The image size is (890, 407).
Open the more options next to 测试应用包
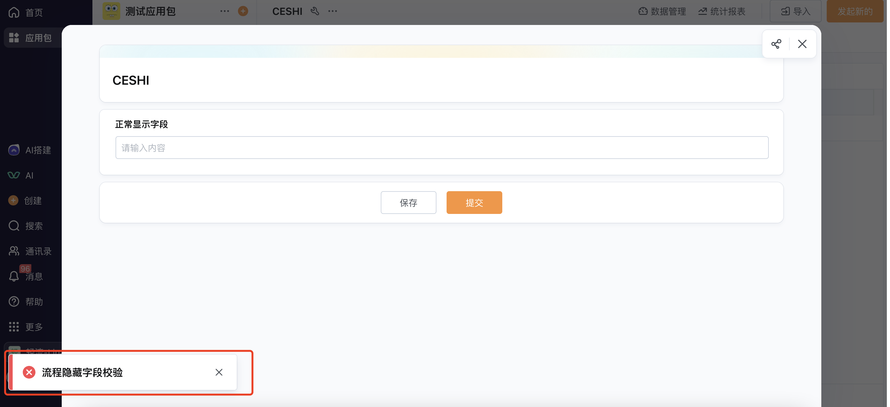[x=225, y=11]
